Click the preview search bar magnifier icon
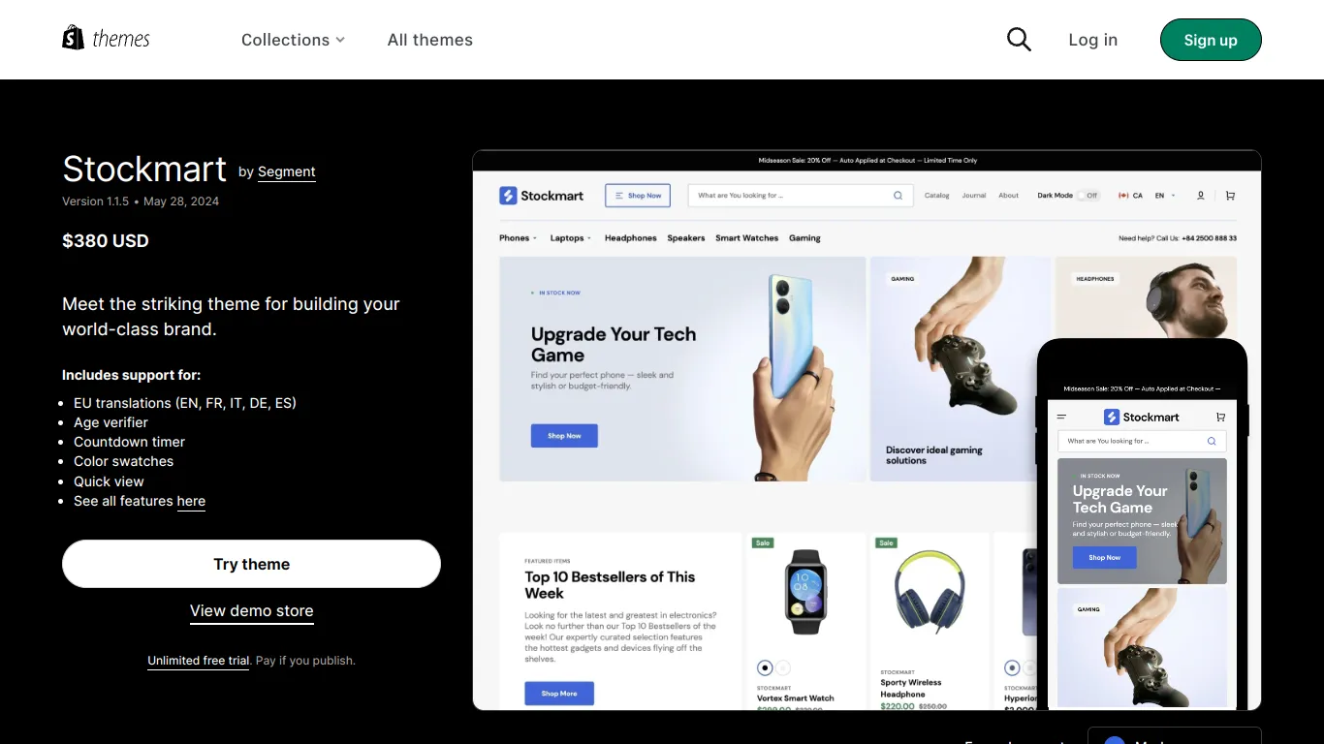This screenshot has width=1324, height=744. (898, 196)
